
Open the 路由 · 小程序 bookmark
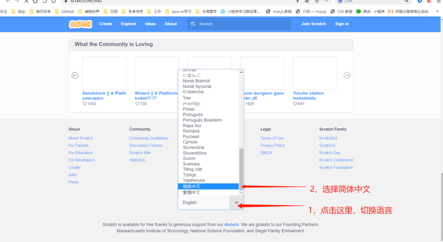370,11
